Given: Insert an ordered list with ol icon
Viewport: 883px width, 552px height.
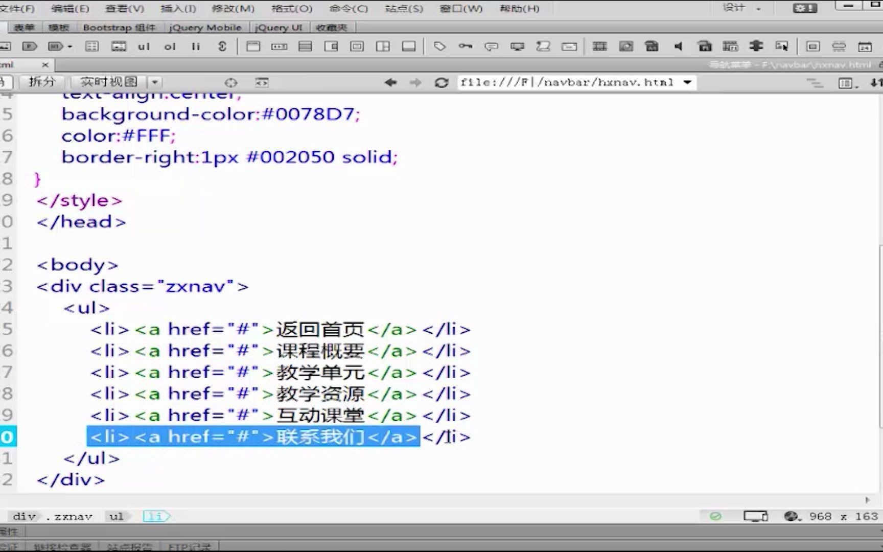Looking at the screenshot, I should click(x=170, y=47).
